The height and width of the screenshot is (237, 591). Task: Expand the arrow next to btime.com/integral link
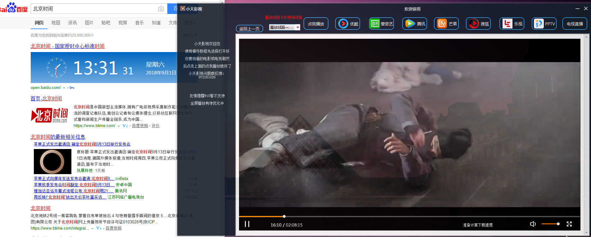[92, 229]
